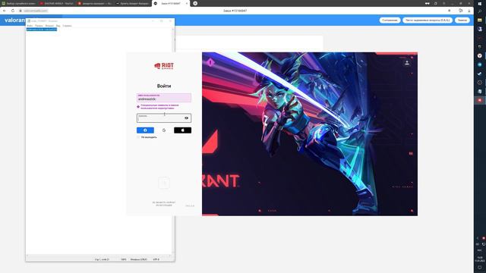The width and height of the screenshot is (486, 273).
Task: Sign in with the Google button
Action: tap(164, 130)
